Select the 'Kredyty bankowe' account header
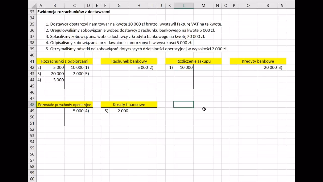This screenshot has width=323, height=182. pyautogui.click(x=258, y=61)
